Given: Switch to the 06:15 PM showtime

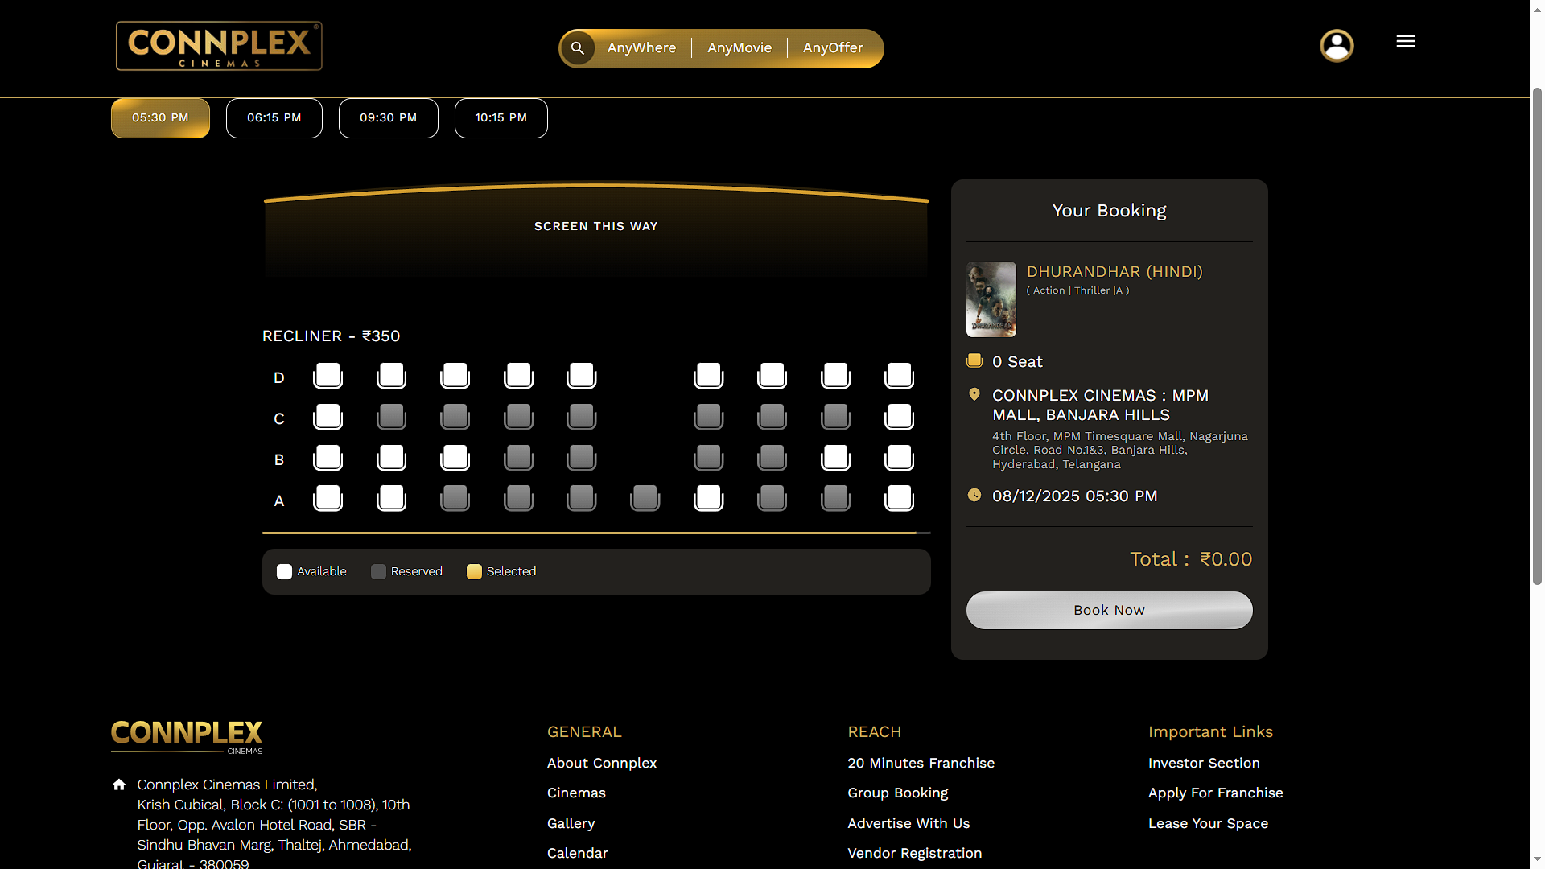Looking at the screenshot, I should tap(274, 118).
